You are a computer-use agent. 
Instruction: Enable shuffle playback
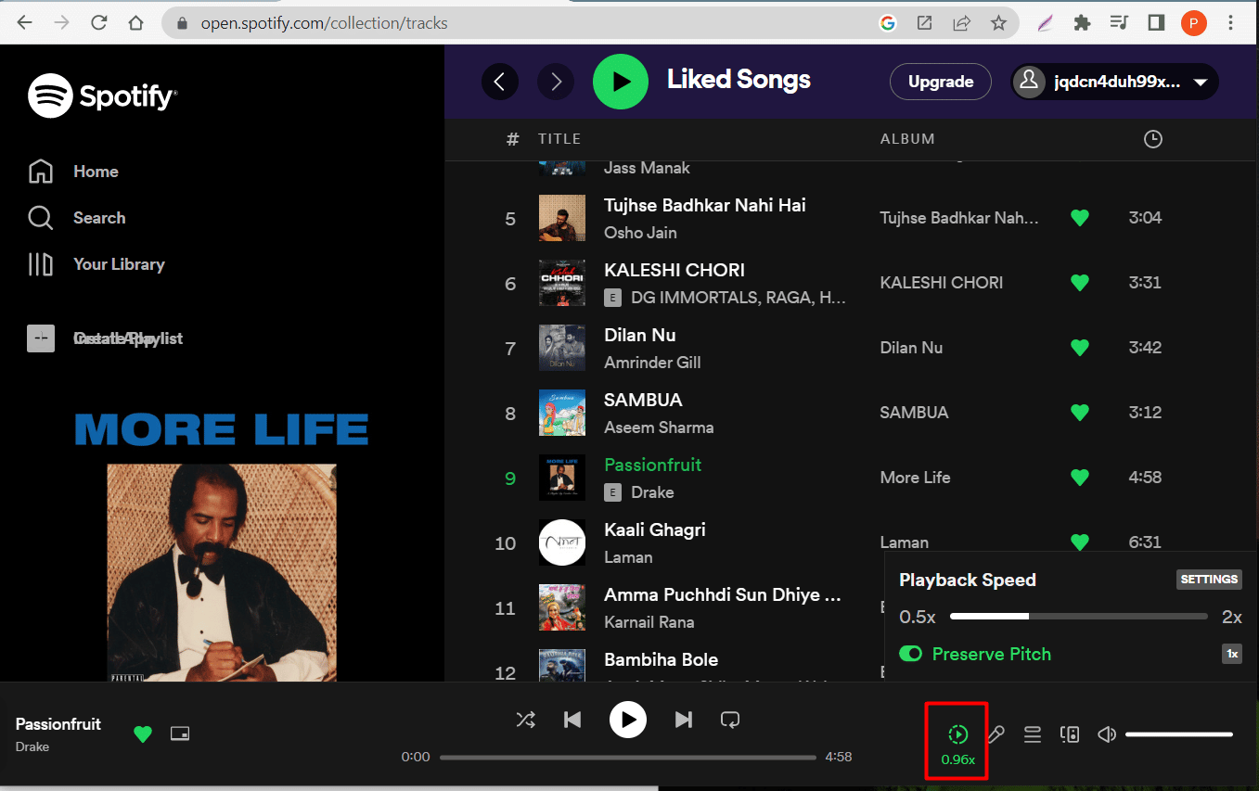coord(526,719)
